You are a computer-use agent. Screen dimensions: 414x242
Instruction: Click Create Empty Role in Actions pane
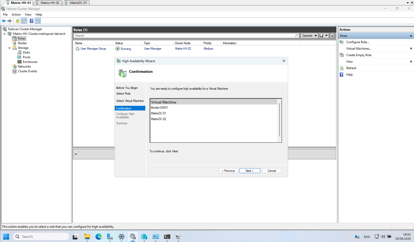[x=359, y=55]
